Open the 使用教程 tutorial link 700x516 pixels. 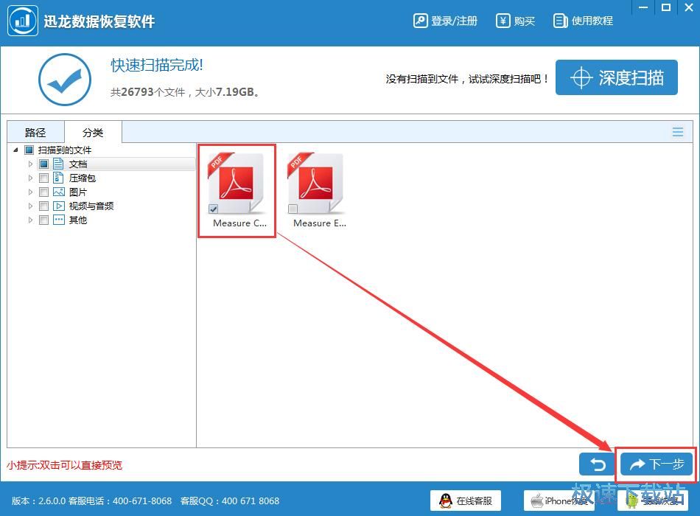click(583, 21)
